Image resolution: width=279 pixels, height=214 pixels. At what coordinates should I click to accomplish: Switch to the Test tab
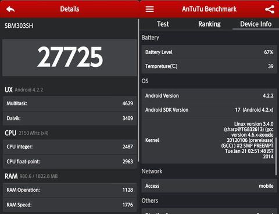click(163, 24)
